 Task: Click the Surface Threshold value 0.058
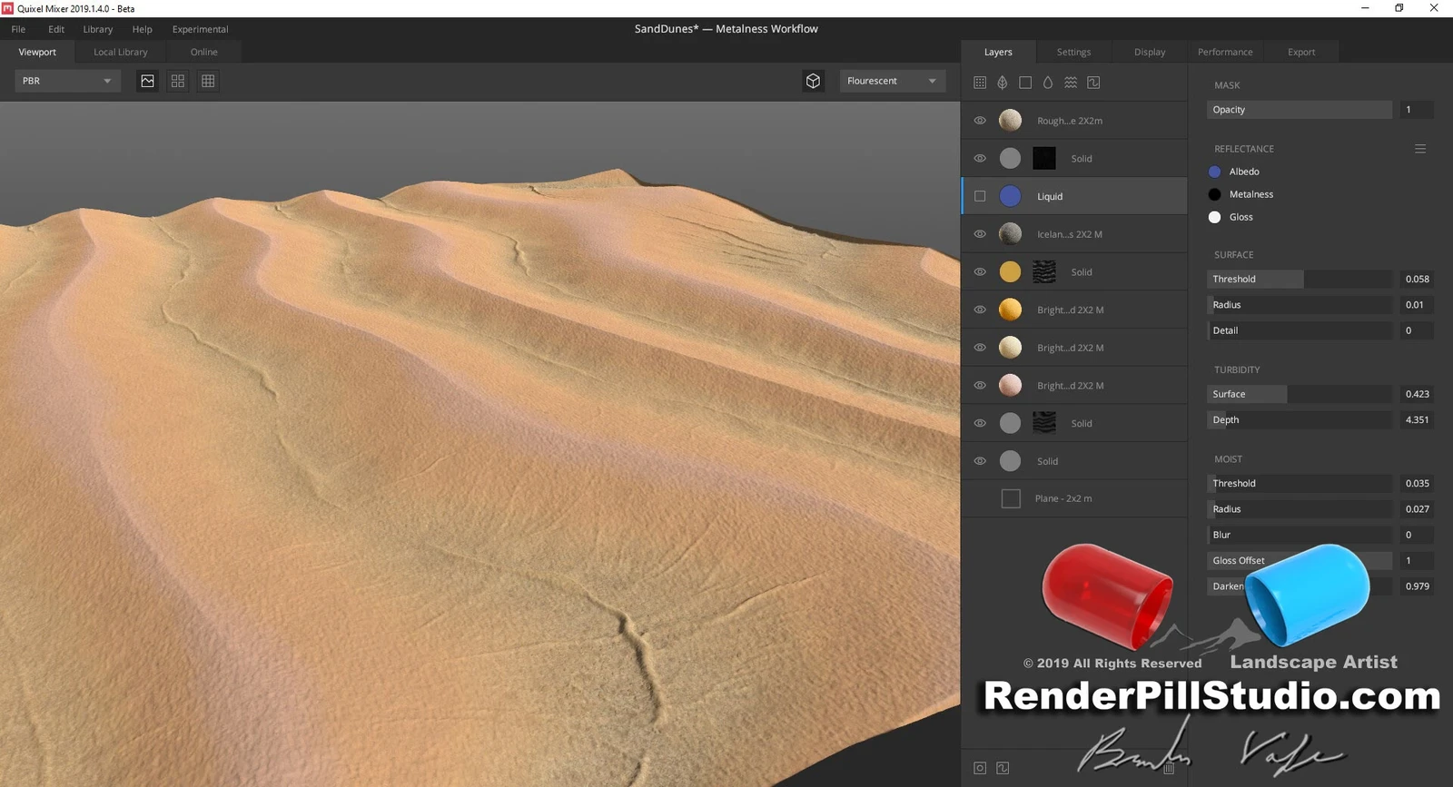tap(1417, 280)
